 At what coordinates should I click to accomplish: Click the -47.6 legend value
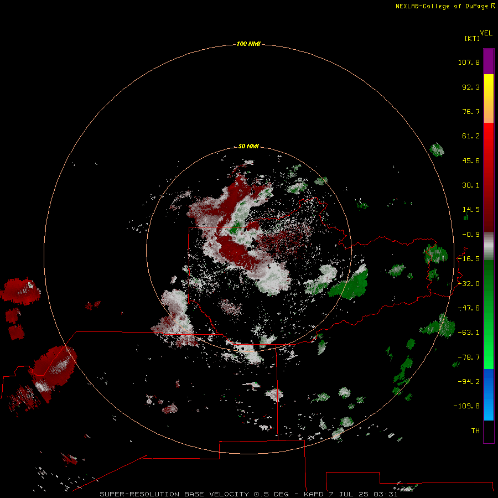point(469,308)
